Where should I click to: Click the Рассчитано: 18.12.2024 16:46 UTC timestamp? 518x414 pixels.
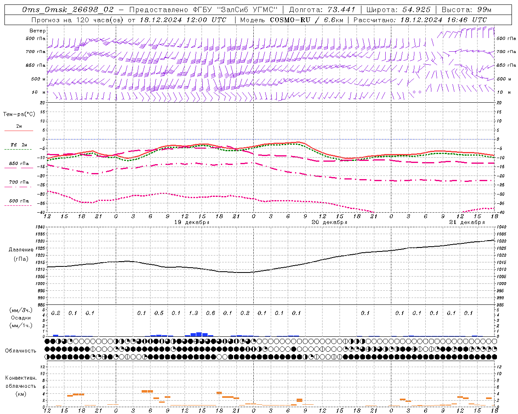[x=420, y=20]
